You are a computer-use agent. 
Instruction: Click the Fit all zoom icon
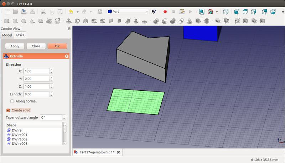coord(202,12)
